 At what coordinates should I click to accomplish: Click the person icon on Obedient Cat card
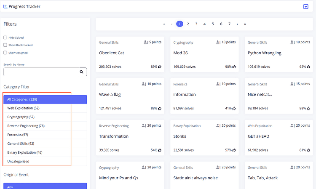click(145, 42)
